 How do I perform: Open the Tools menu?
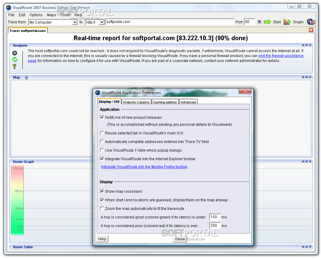click(65, 15)
